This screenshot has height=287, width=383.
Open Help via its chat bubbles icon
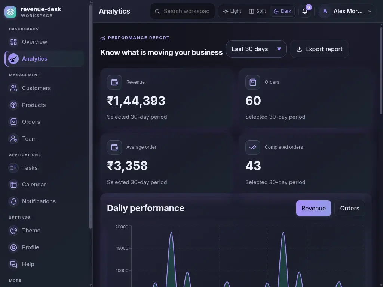click(14, 264)
